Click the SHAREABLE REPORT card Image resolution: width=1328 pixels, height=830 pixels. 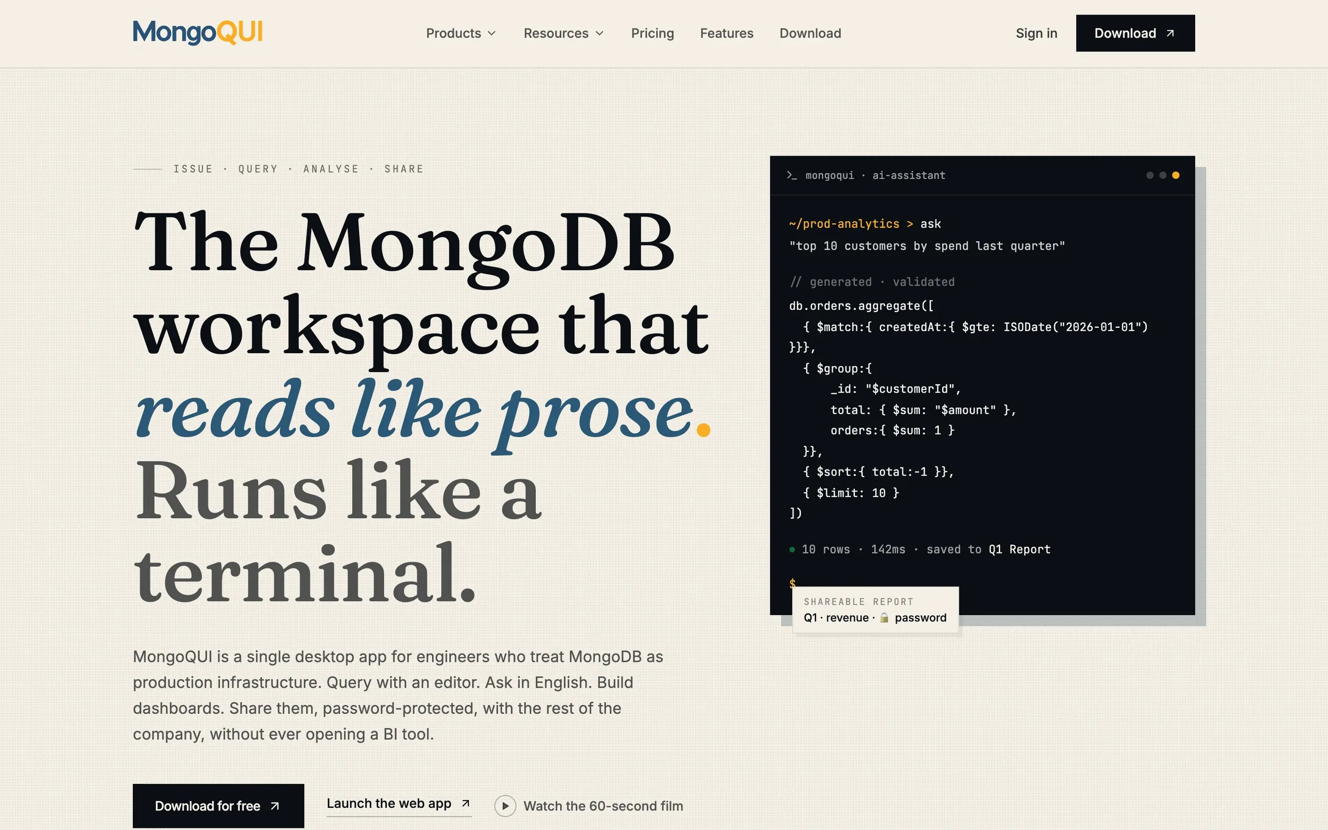point(875,610)
